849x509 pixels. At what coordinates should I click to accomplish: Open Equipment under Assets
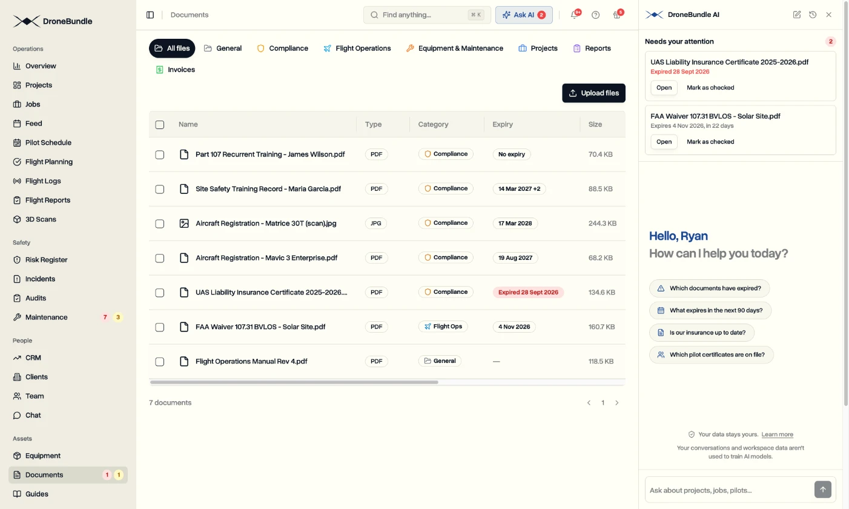coord(68,456)
